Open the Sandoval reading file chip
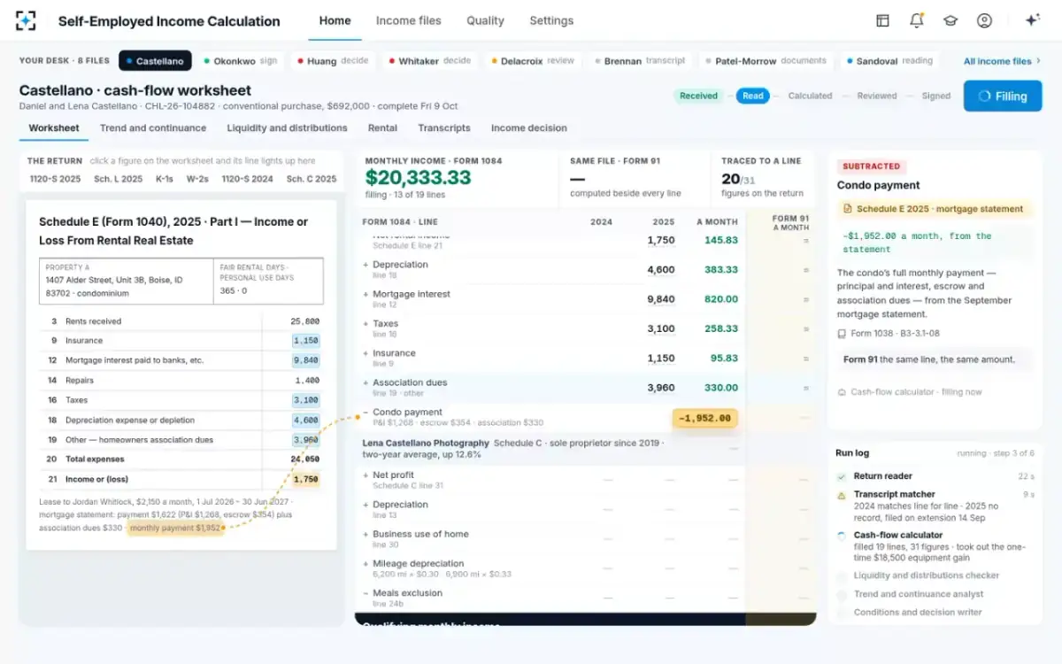The image size is (1062, 664). coord(889,61)
